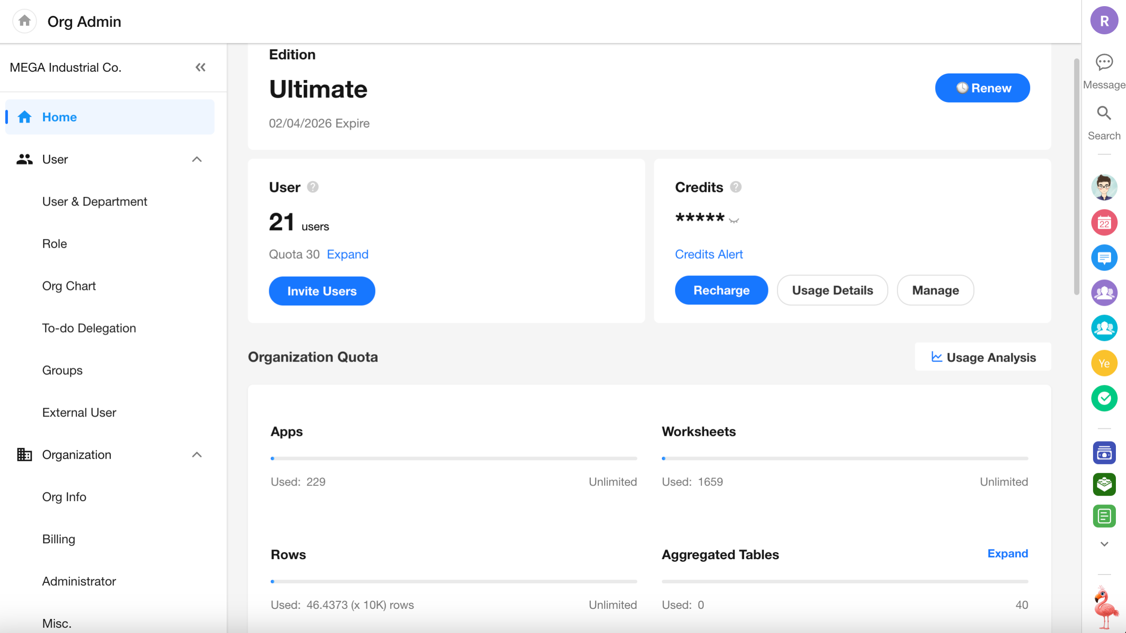The width and height of the screenshot is (1126, 633).
Task: Click the main page vertical scrollbar
Action: pyautogui.click(x=1076, y=176)
